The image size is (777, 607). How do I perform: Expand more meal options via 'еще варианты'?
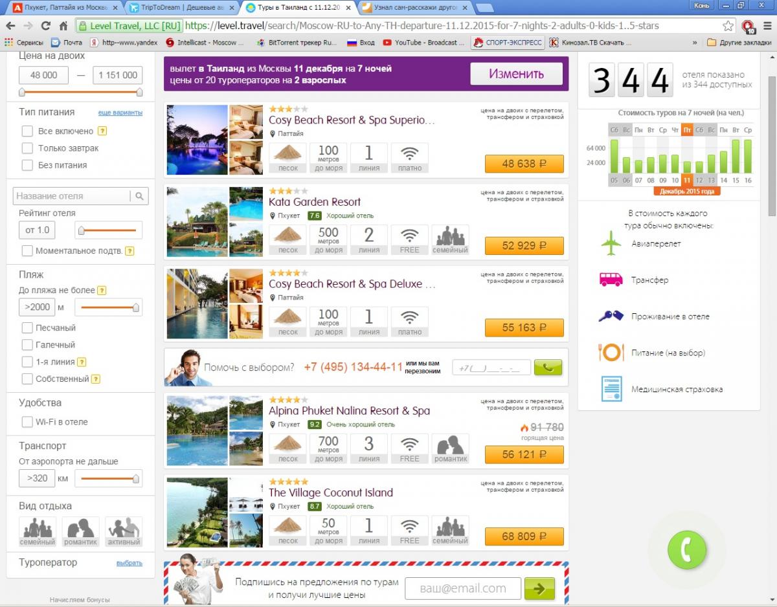(120, 113)
